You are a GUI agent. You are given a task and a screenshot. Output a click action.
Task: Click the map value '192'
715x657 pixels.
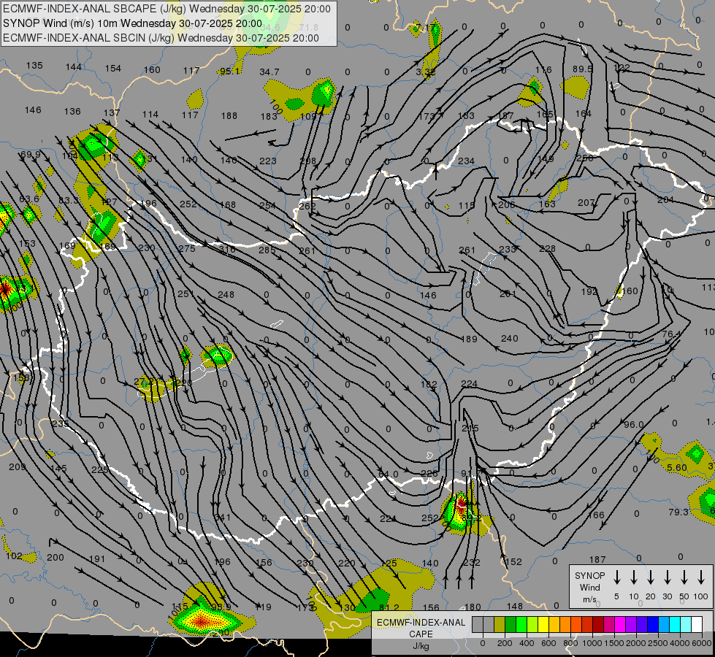point(589,291)
